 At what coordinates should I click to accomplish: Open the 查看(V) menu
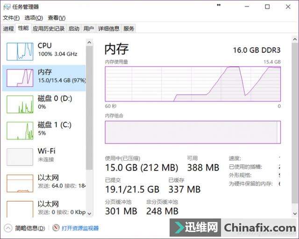(x=57, y=18)
